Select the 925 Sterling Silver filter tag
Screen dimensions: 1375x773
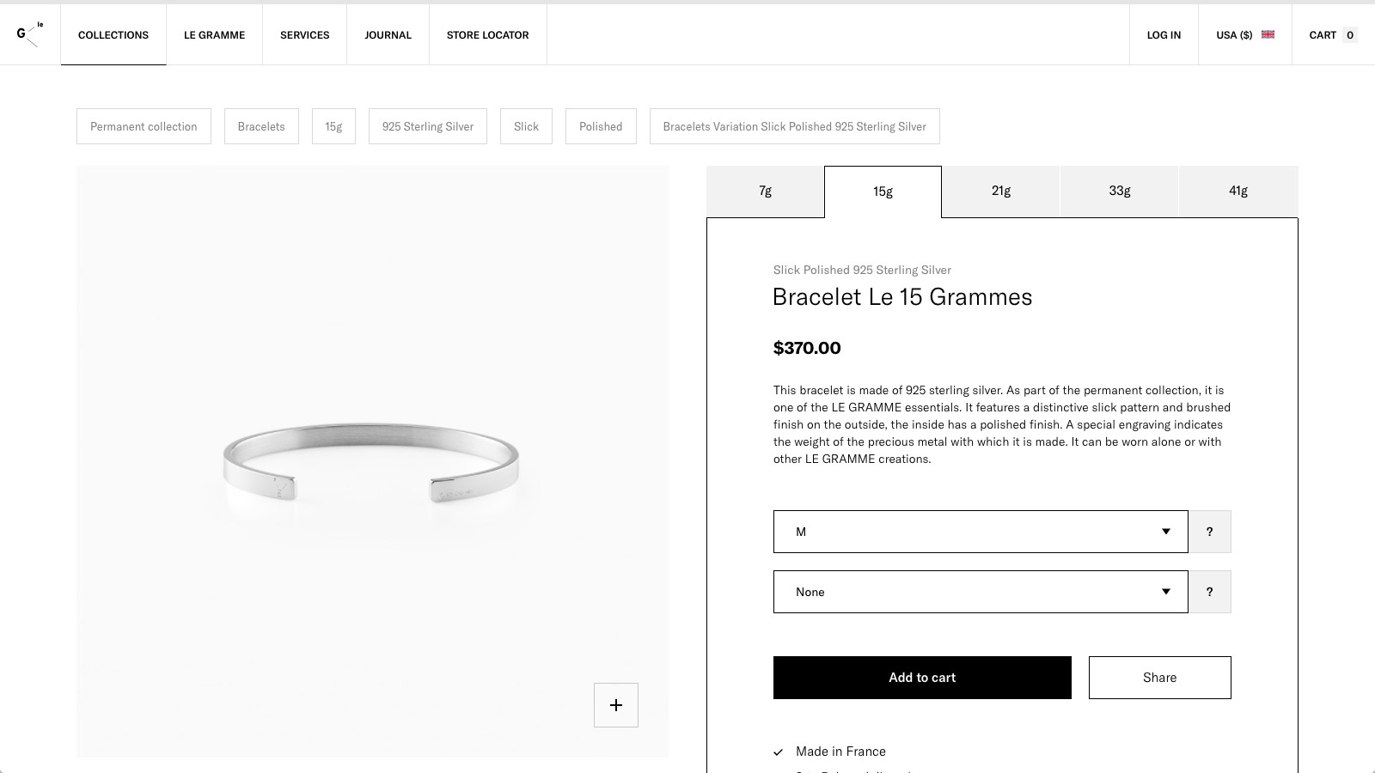pos(427,126)
